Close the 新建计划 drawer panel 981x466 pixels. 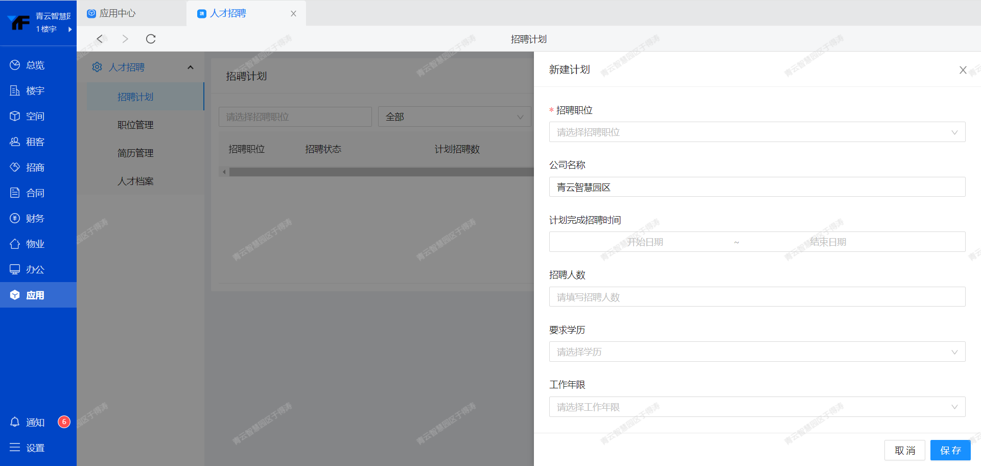click(963, 70)
